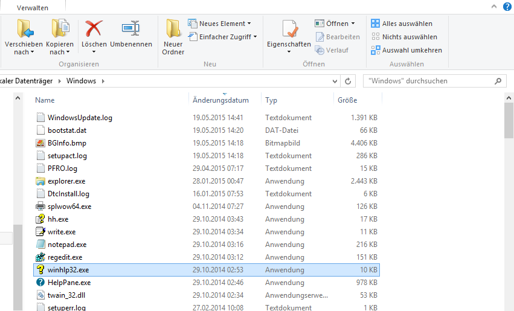Select the explorer.exe file

(66, 181)
